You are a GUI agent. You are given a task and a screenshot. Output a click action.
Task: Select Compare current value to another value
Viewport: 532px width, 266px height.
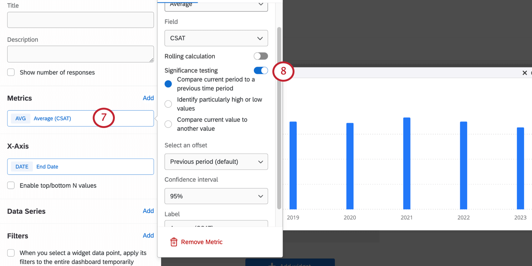(x=168, y=124)
